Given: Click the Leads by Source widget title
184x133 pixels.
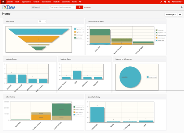Looking at the screenshot, I should pyautogui.click(x=11, y=59).
